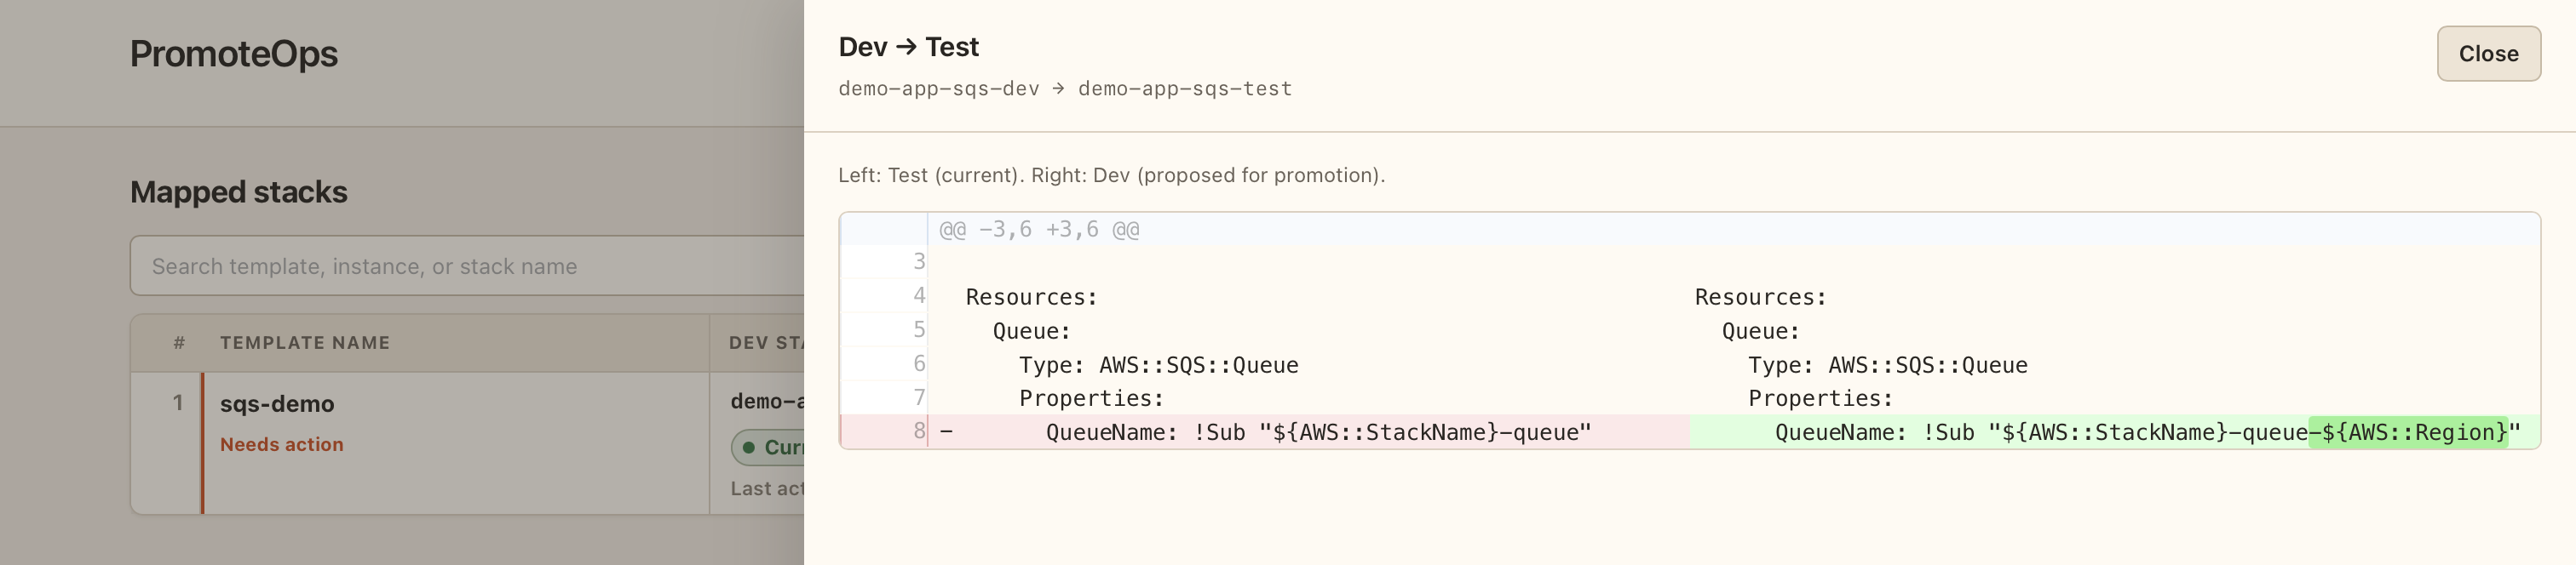Click the demo-app-sqs-dev → demo-app-sqs-test subtitle
This screenshot has width=2576, height=565.
click(x=1065, y=88)
